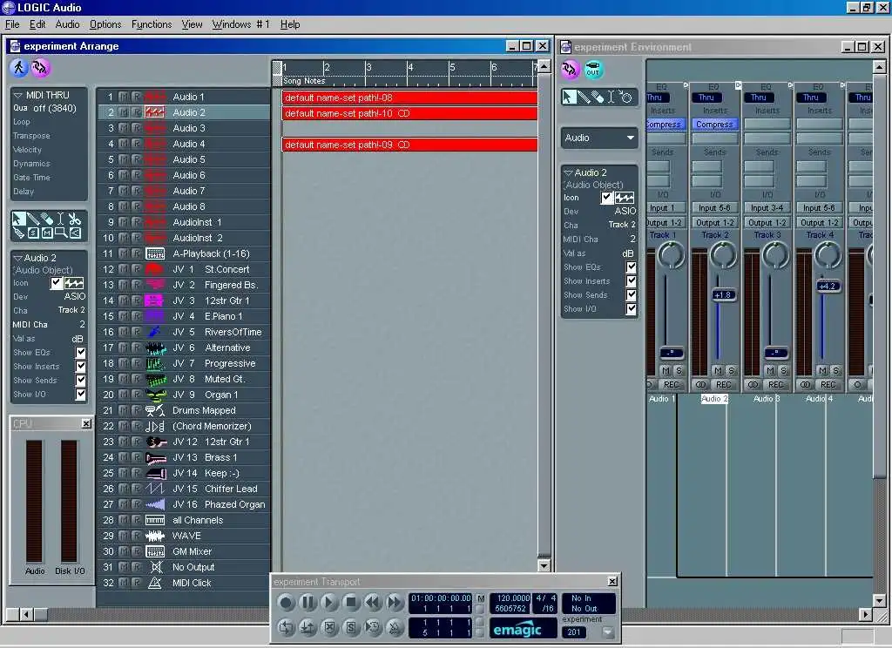
Task: Select the Glue tool in the Arrange toolbox
Action: (19, 233)
